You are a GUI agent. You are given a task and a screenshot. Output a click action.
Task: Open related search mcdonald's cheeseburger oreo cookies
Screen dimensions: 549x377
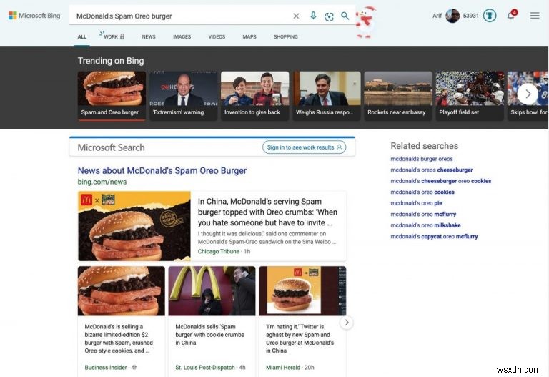pos(441,181)
